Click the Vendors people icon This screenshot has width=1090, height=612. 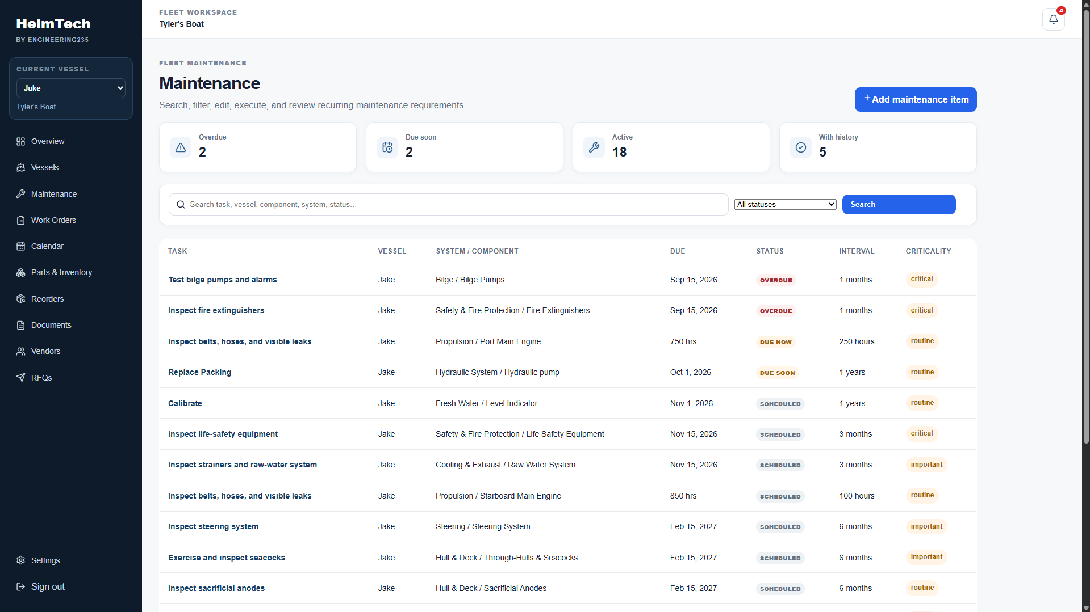(21, 351)
